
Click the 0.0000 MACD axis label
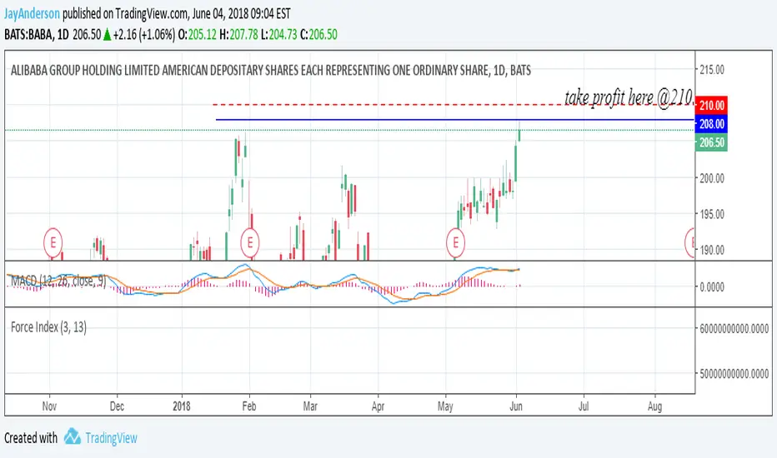coord(712,286)
